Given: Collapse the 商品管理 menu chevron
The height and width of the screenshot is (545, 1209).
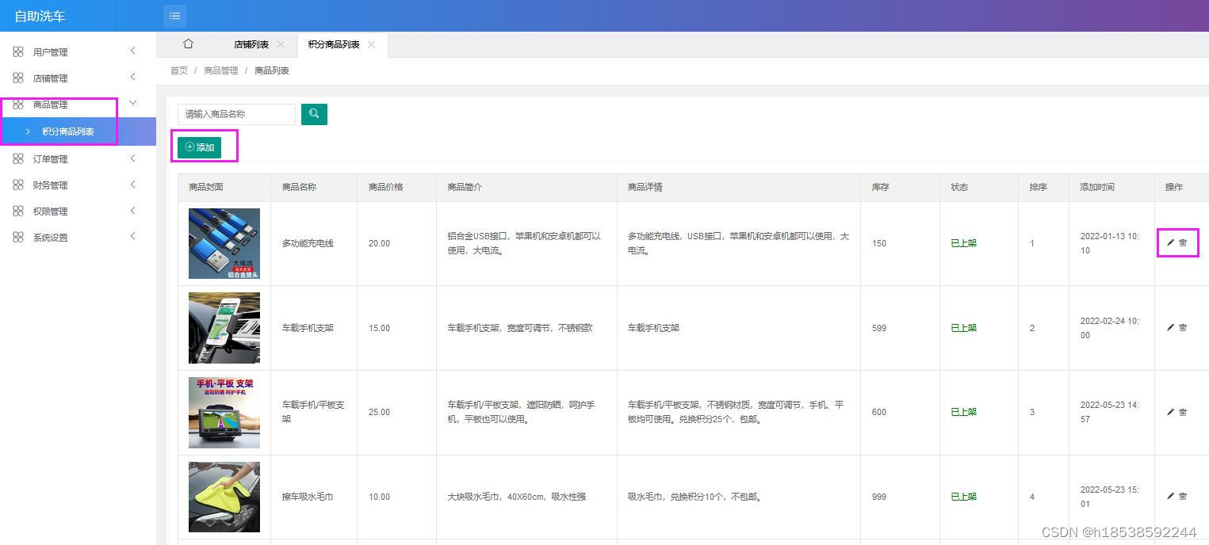Looking at the screenshot, I should click(x=132, y=103).
